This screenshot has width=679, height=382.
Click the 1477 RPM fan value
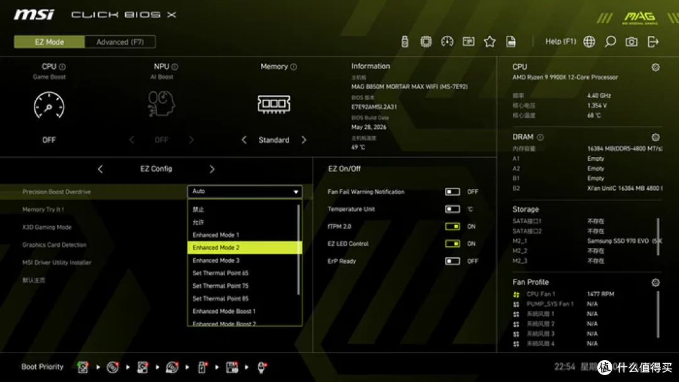pos(600,294)
